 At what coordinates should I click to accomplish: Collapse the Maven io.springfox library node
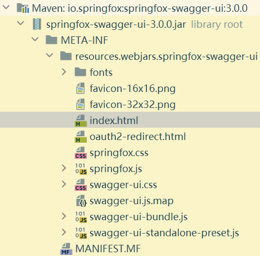(x=6, y=7)
